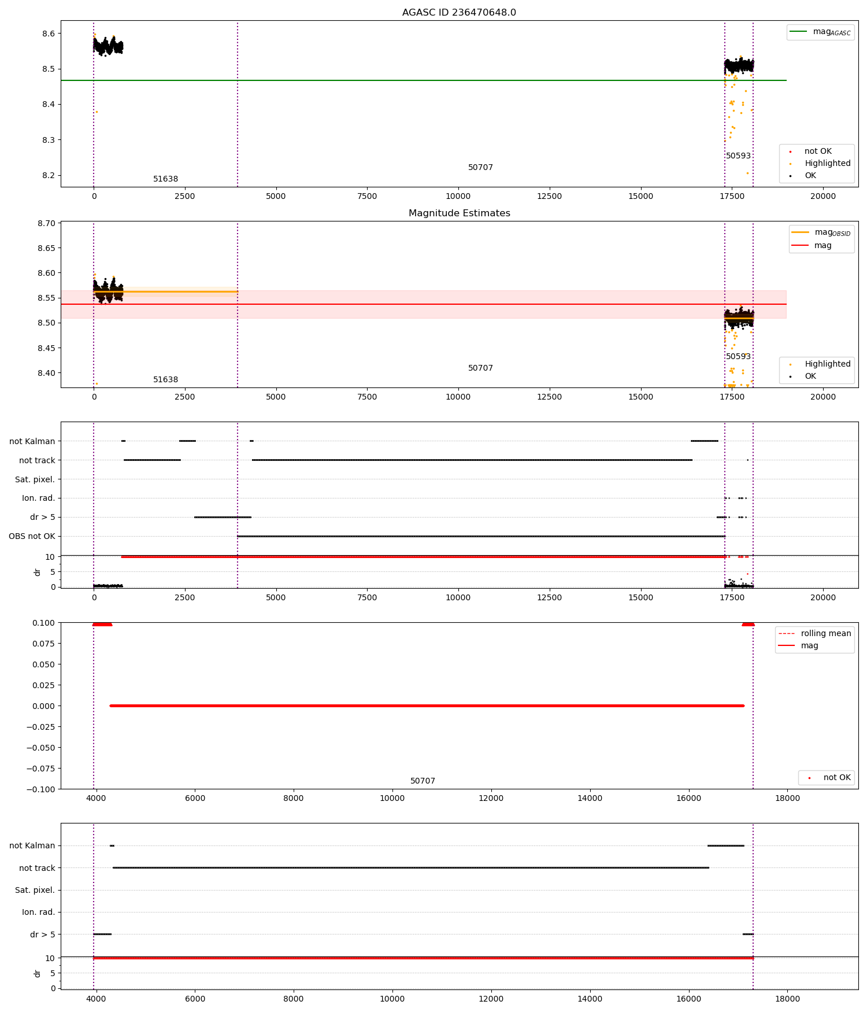Click the y-axis tick label −0.100
Viewport: 867px width, 1012px height.
coord(42,789)
